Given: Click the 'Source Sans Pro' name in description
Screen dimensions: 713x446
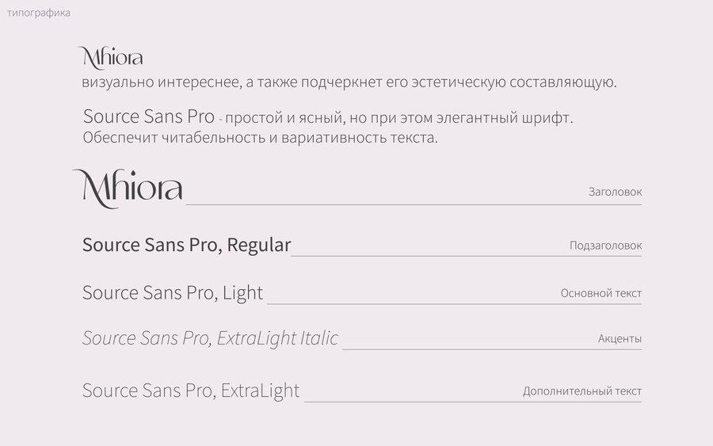Looking at the screenshot, I should (149, 116).
